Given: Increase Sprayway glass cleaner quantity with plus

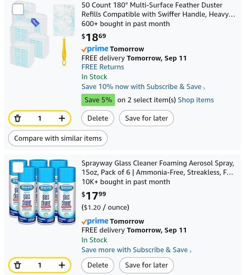Looking at the screenshot, I should (62, 265).
